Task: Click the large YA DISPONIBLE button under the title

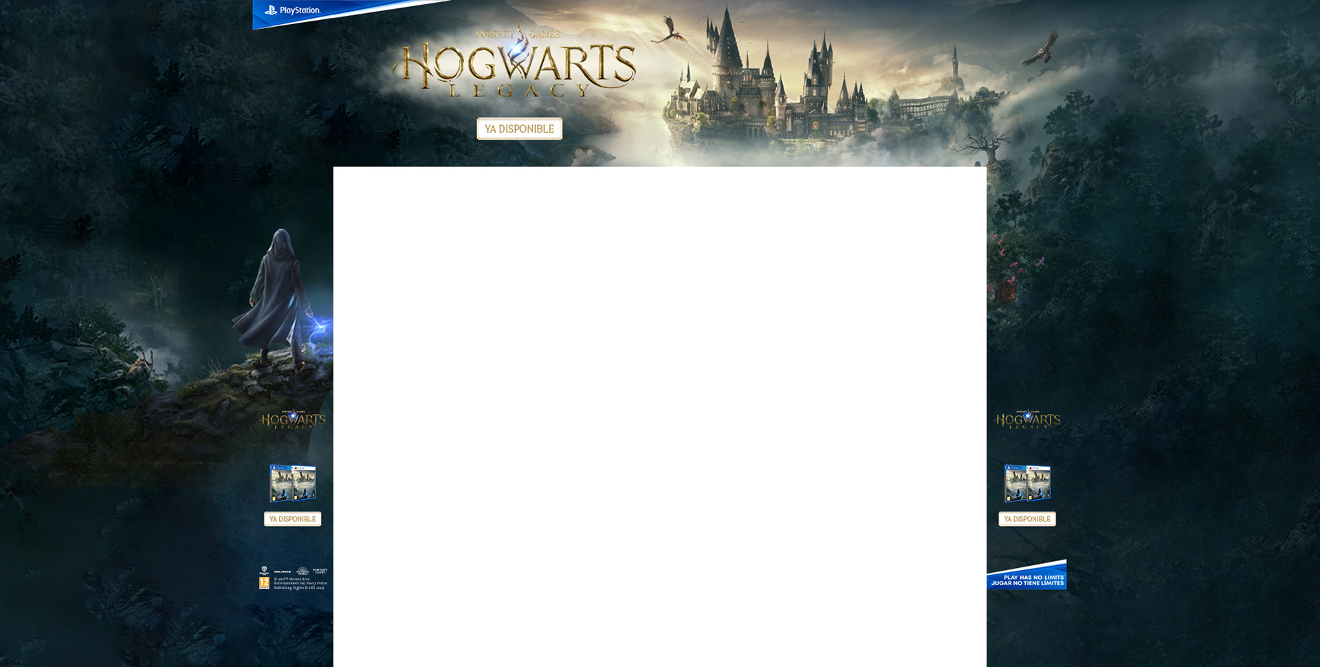Action: [519, 129]
